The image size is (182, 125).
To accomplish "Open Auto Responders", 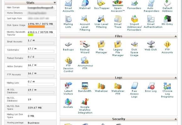I will 152,6.
